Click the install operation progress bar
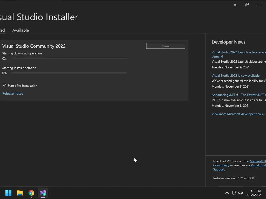Screen dimensions: 266x199 (69, 73)
